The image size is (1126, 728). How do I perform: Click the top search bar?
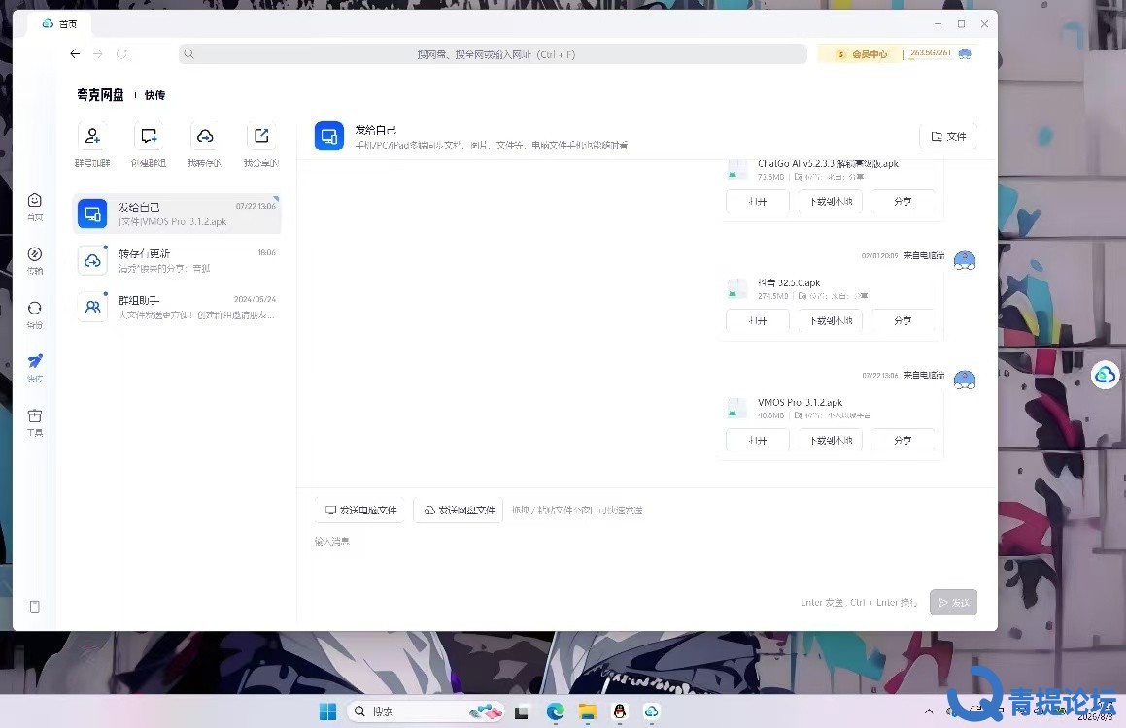click(494, 53)
